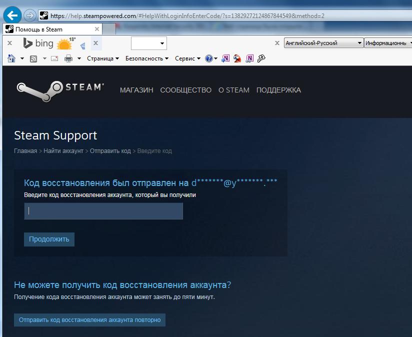Go back with the browser Back arrow

(x=12, y=15)
